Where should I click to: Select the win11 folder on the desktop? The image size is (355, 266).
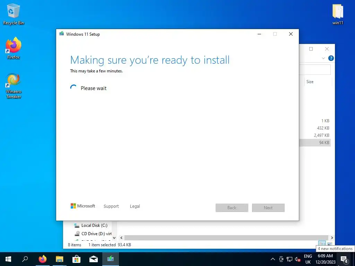pos(338,14)
